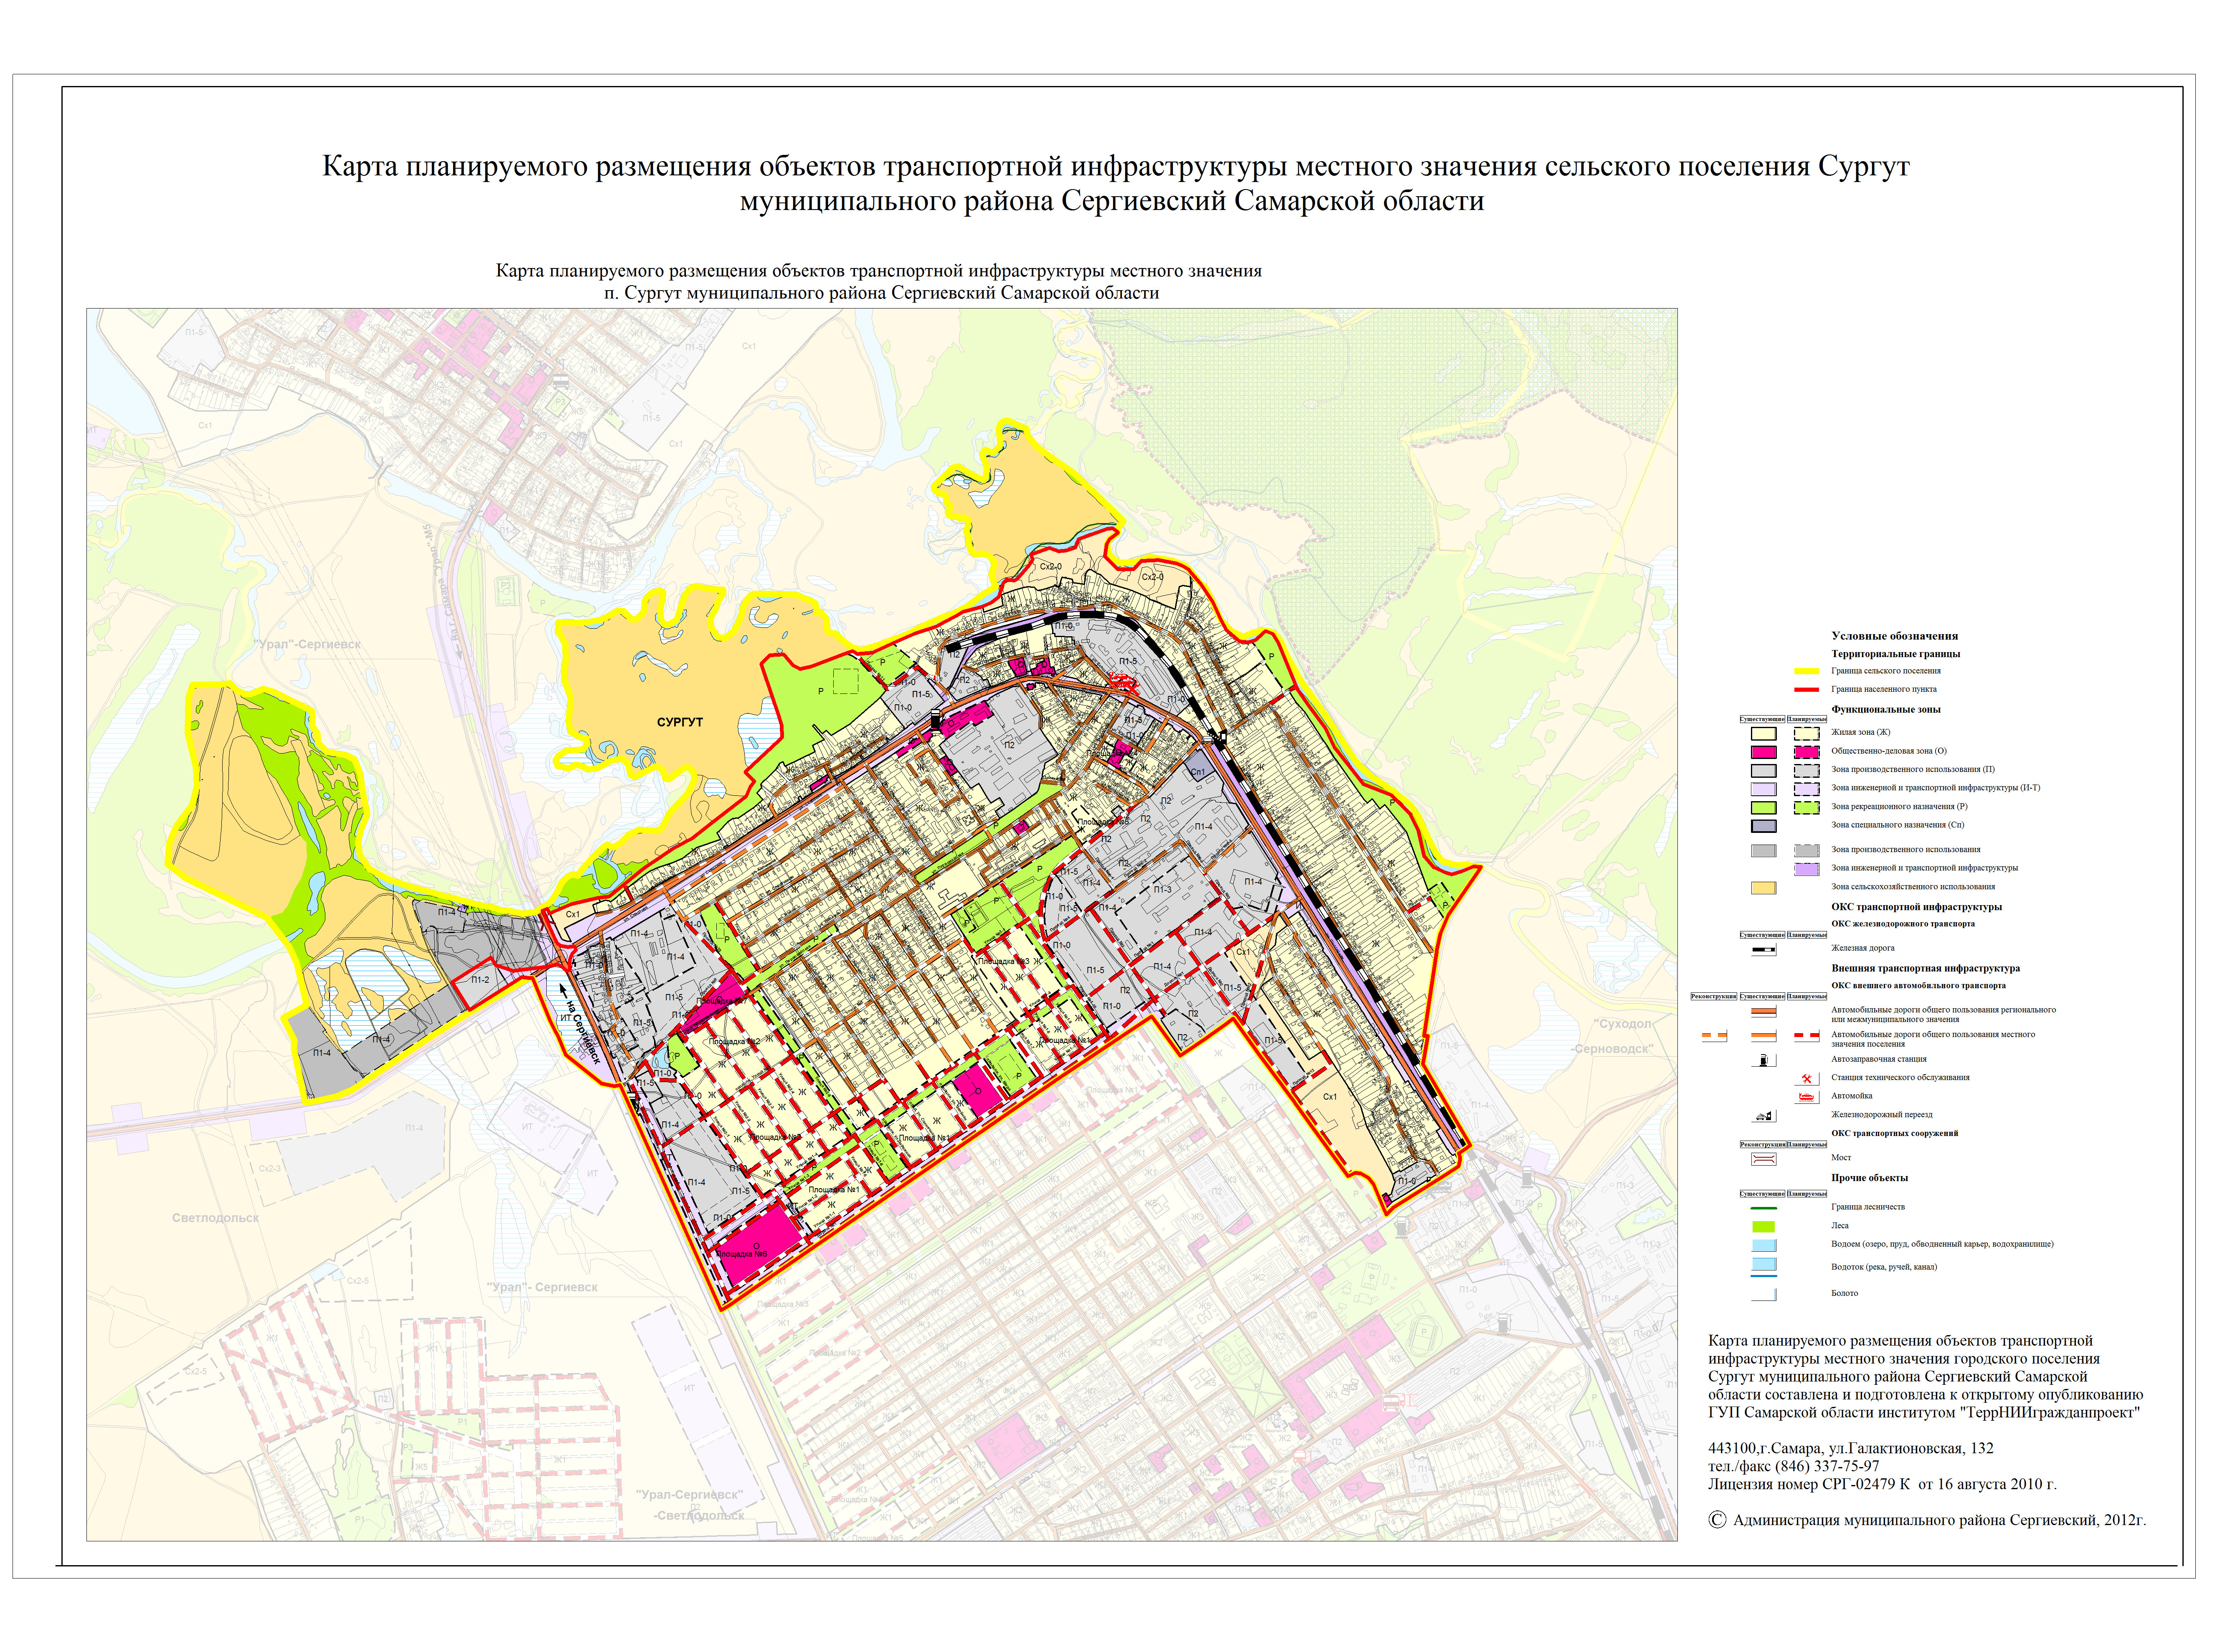Click 'Зона сельскохозяйственного использования' label

pyautogui.click(x=1913, y=887)
